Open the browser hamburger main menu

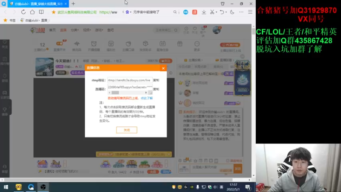coord(250,12)
